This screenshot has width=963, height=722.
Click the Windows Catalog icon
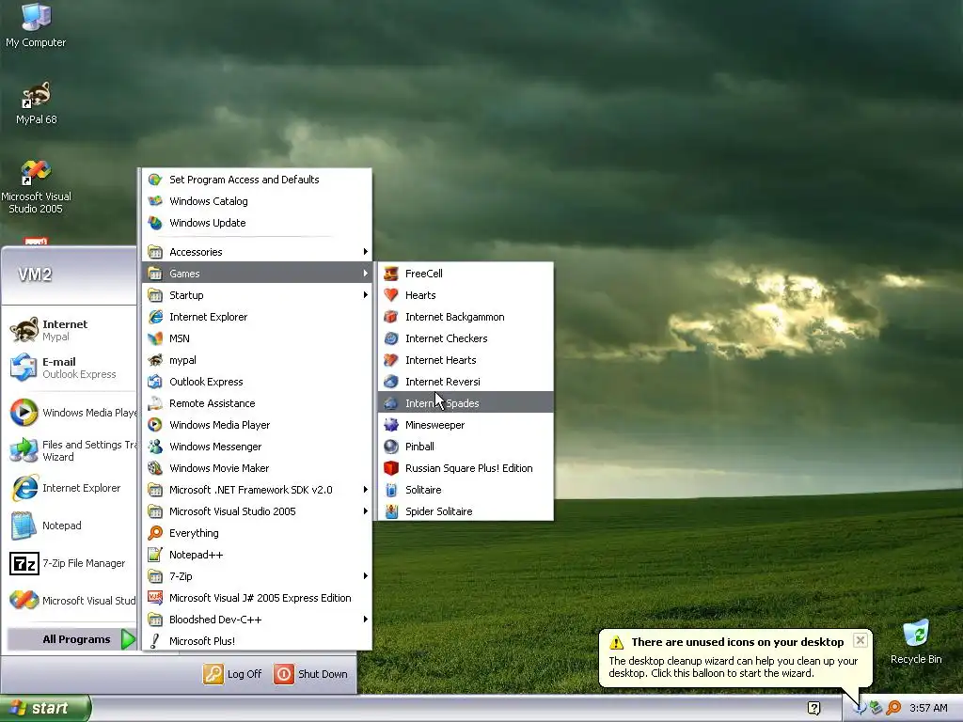(155, 201)
